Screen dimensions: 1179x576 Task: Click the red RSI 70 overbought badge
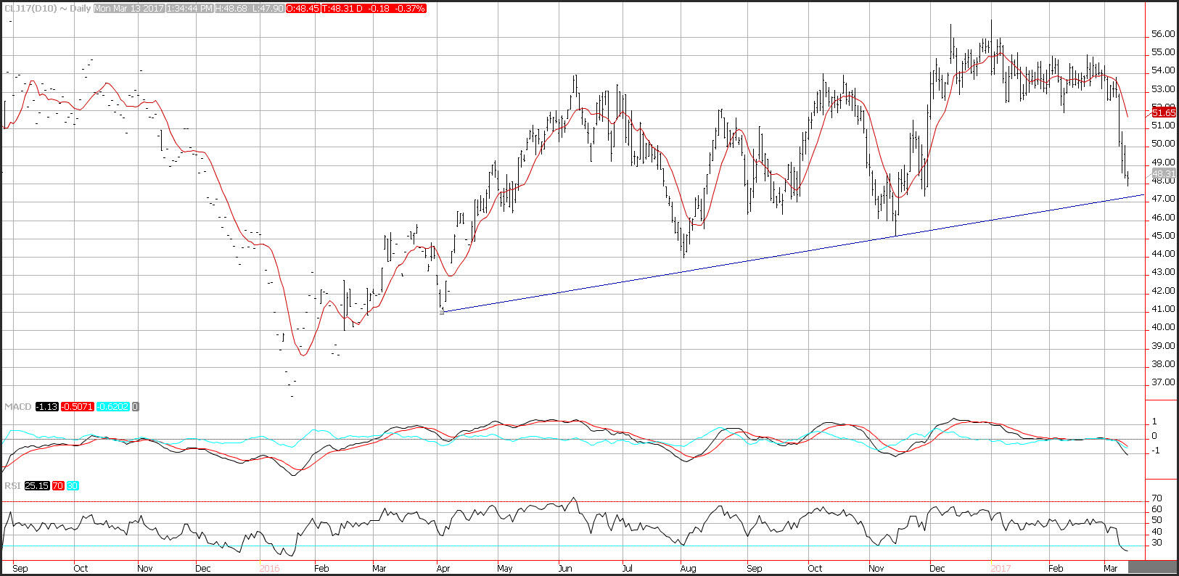tap(58, 485)
